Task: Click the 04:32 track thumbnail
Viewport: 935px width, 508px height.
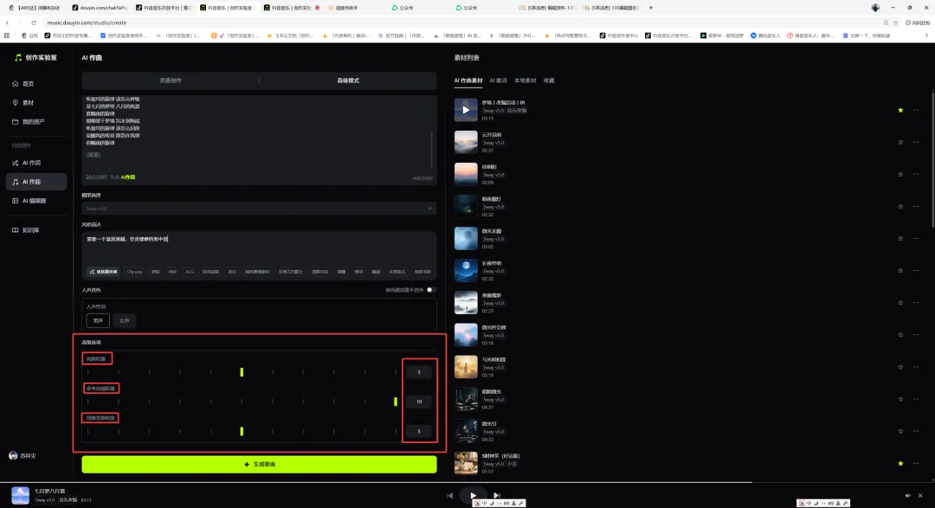Action: [466, 431]
